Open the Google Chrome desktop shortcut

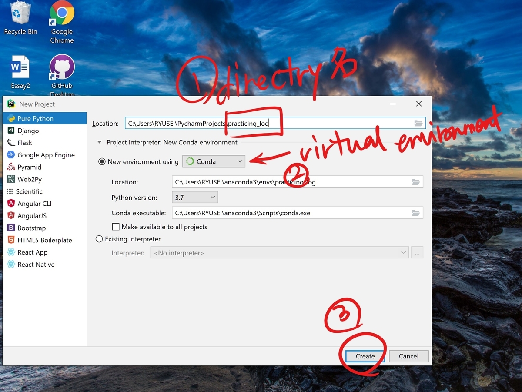click(62, 22)
